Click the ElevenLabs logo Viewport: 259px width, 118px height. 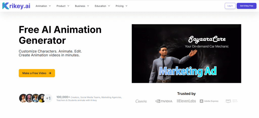point(186,101)
